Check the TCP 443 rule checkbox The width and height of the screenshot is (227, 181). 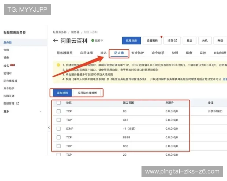point(59,120)
